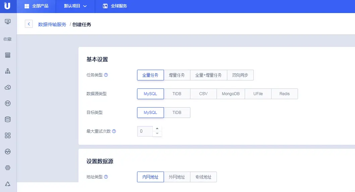Viewport: 355px width, 192px height.
Task: Click the 基本设置 section heading
Action: (97, 59)
